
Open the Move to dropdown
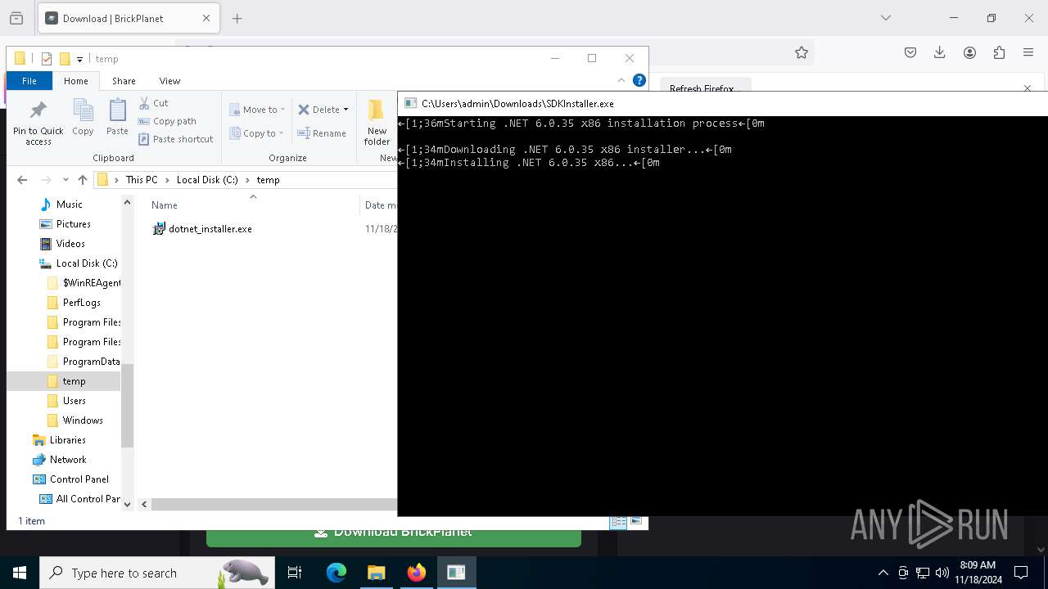(257, 110)
